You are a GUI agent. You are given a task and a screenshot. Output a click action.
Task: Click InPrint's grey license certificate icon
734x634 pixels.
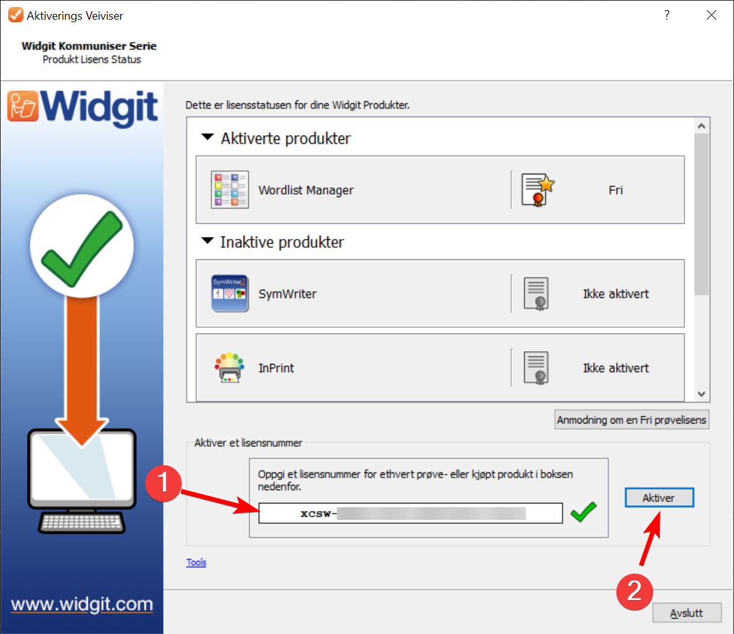click(x=537, y=368)
